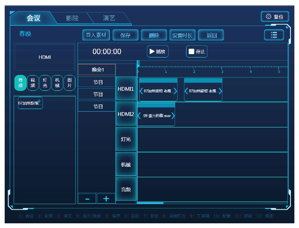Click right arrow of the HDMI2 wav clip

point(172,115)
